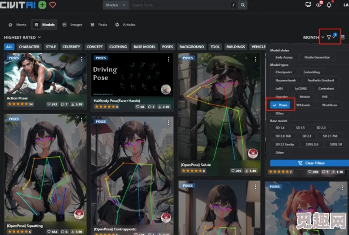Select the CHARACTER category tag
This screenshot has width=349, height=235.
[29, 47]
